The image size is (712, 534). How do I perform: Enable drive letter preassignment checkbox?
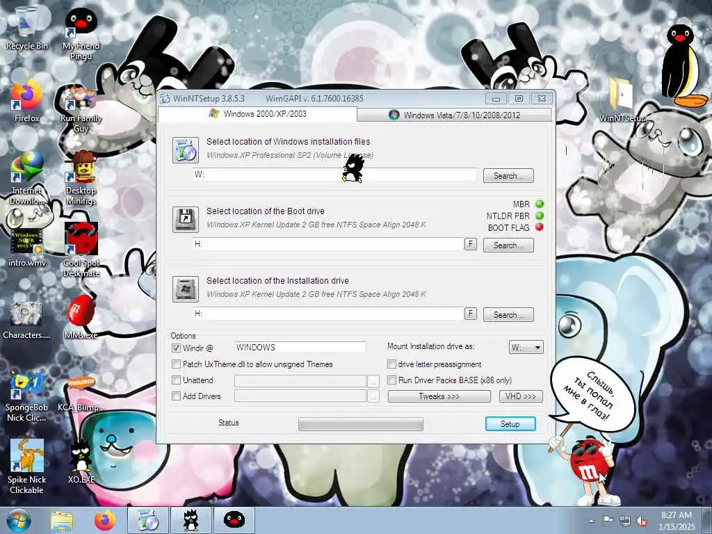pos(391,364)
